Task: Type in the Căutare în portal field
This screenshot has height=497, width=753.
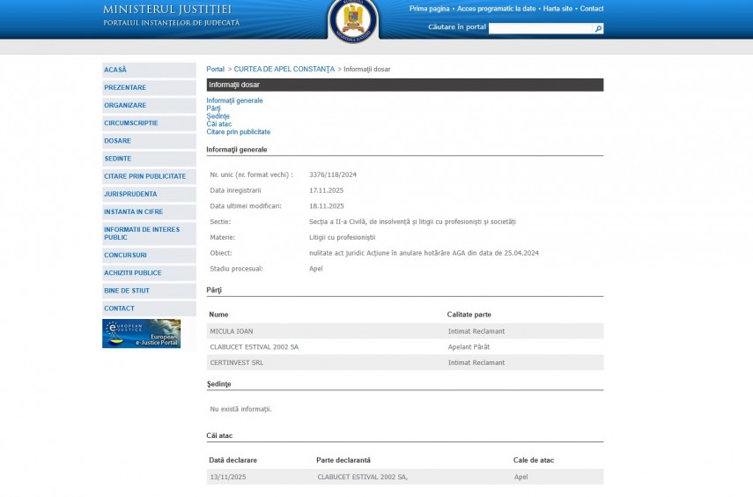Action: pos(540,29)
